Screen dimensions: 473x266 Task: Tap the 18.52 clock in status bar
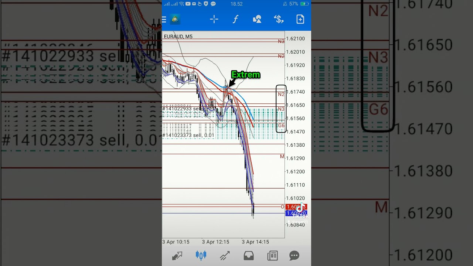point(236,4)
